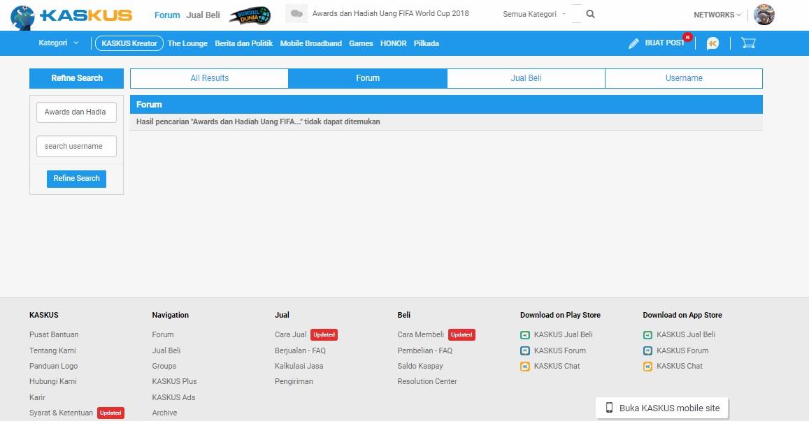809x421 pixels.
Task: Click the Play Store KASKUS Forum icon
Action: 524,351
